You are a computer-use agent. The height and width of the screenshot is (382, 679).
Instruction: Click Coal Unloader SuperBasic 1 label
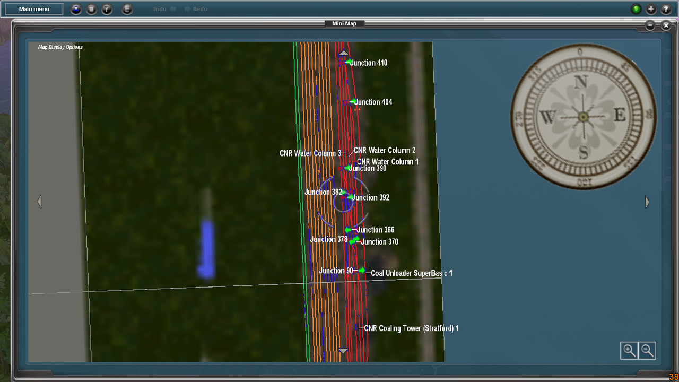coord(412,273)
